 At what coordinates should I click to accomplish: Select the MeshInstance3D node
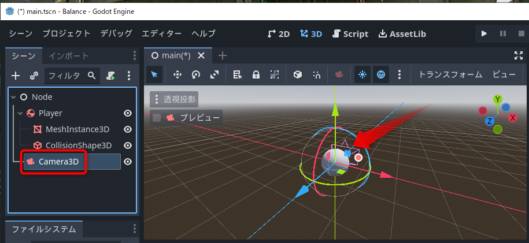coord(77,129)
